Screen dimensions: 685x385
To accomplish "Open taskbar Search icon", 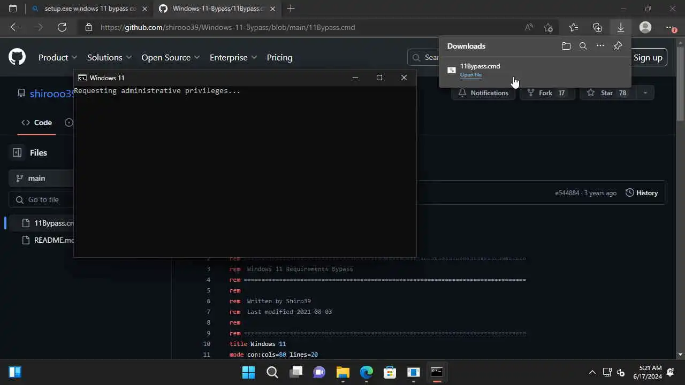I will coord(272,372).
